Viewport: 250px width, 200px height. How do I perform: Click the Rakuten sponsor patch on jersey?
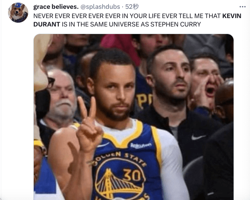141,145
